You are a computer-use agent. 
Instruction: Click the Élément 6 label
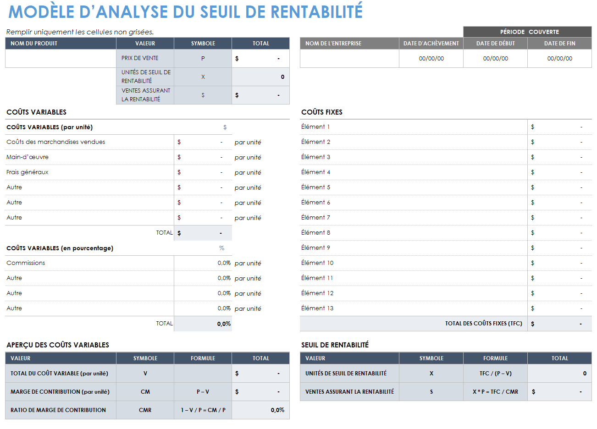(x=315, y=203)
